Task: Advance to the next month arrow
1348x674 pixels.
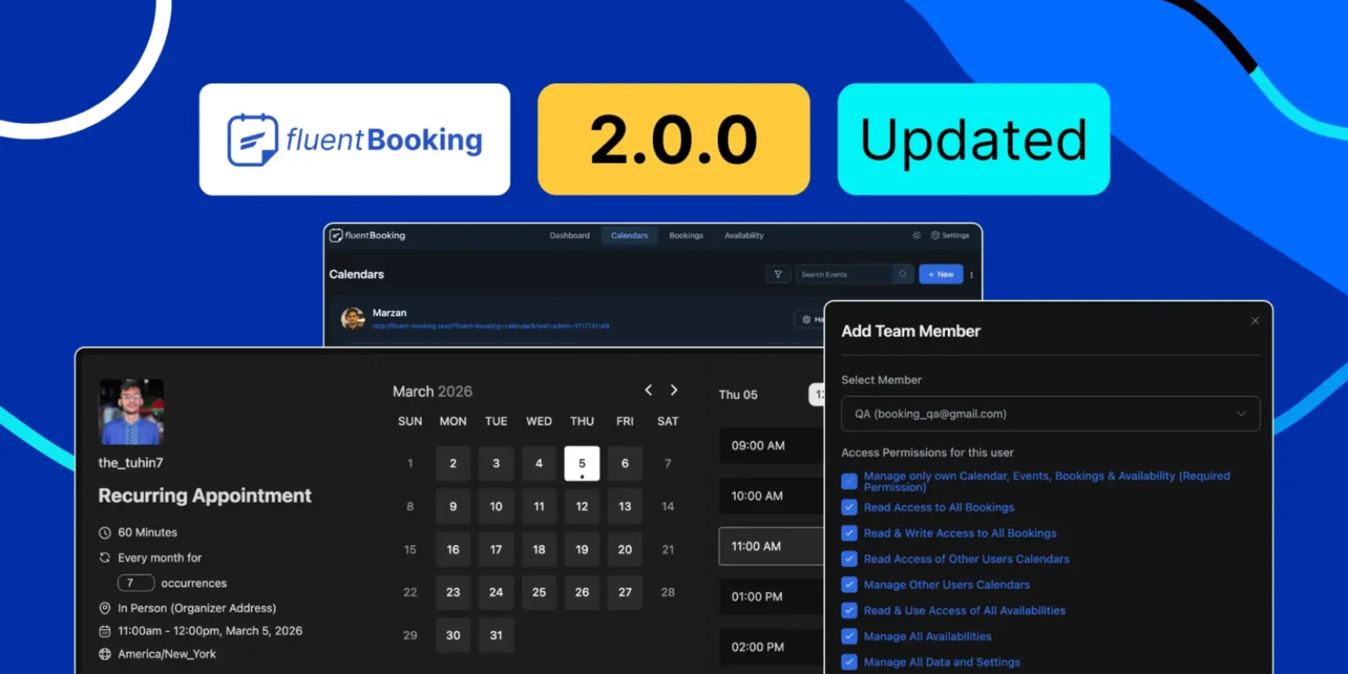Action: coord(674,390)
